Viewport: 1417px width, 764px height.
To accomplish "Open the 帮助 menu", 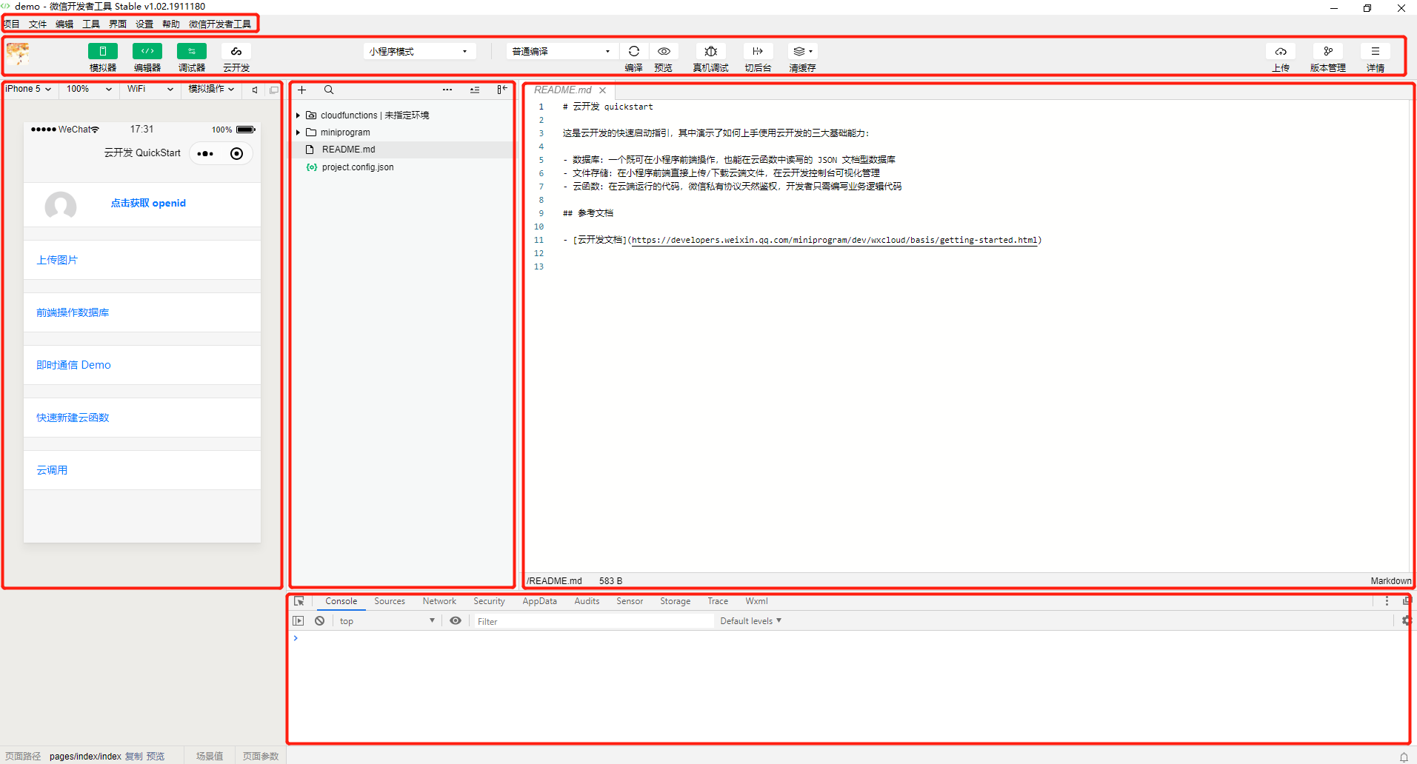I will pyautogui.click(x=171, y=24).
